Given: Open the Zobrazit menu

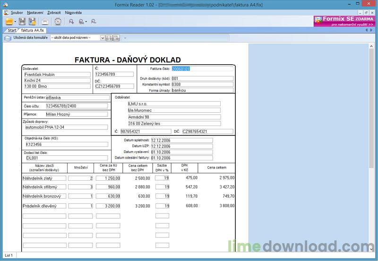Looking at the screenshot, I should pos(54,13).
